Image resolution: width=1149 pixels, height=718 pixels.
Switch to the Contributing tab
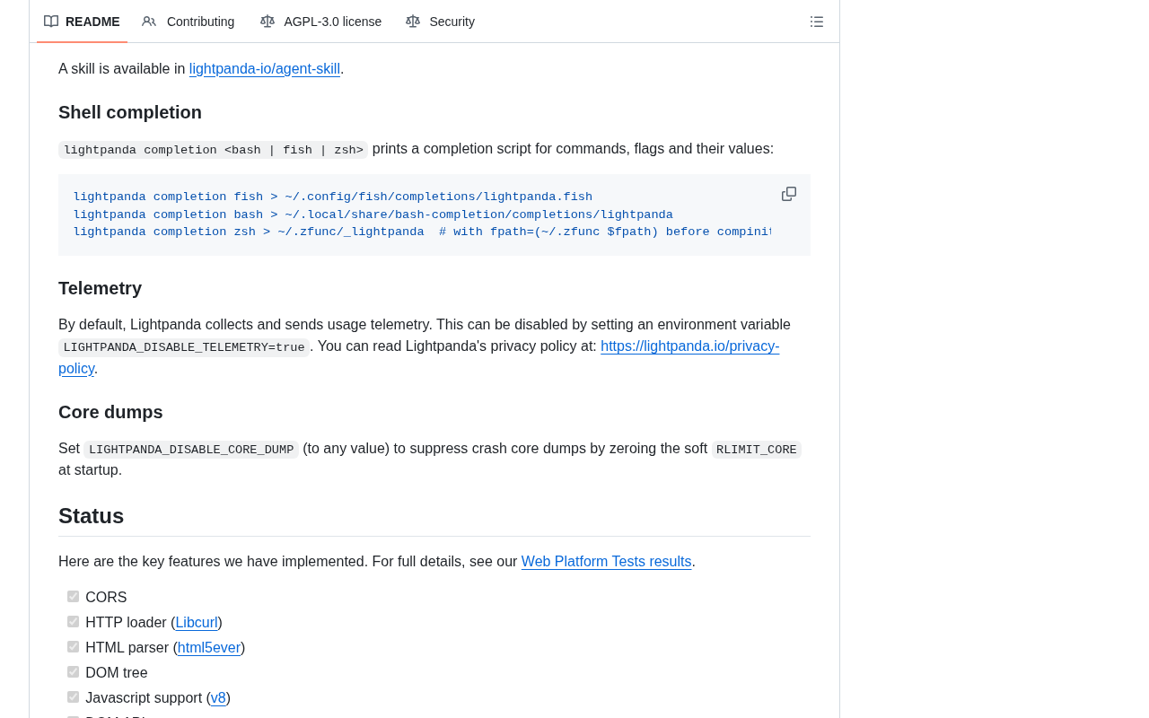pyautogui.click(x=189, y=22)
